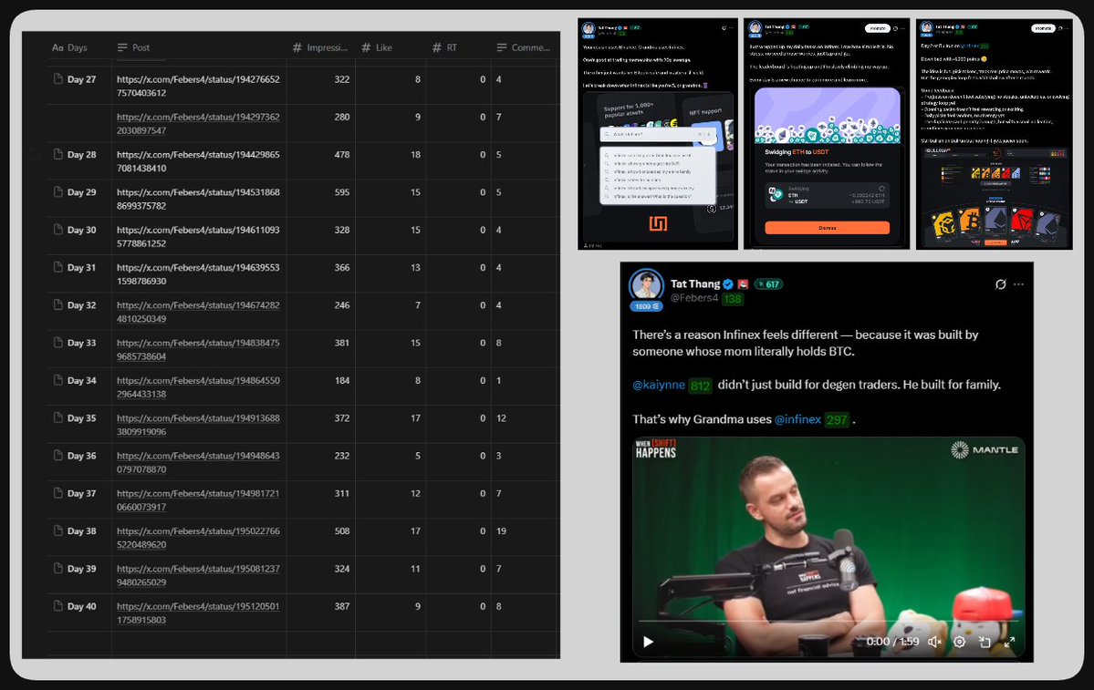Click the @infinex mention in the tweet
The image size is (1094, 690).
797,419
